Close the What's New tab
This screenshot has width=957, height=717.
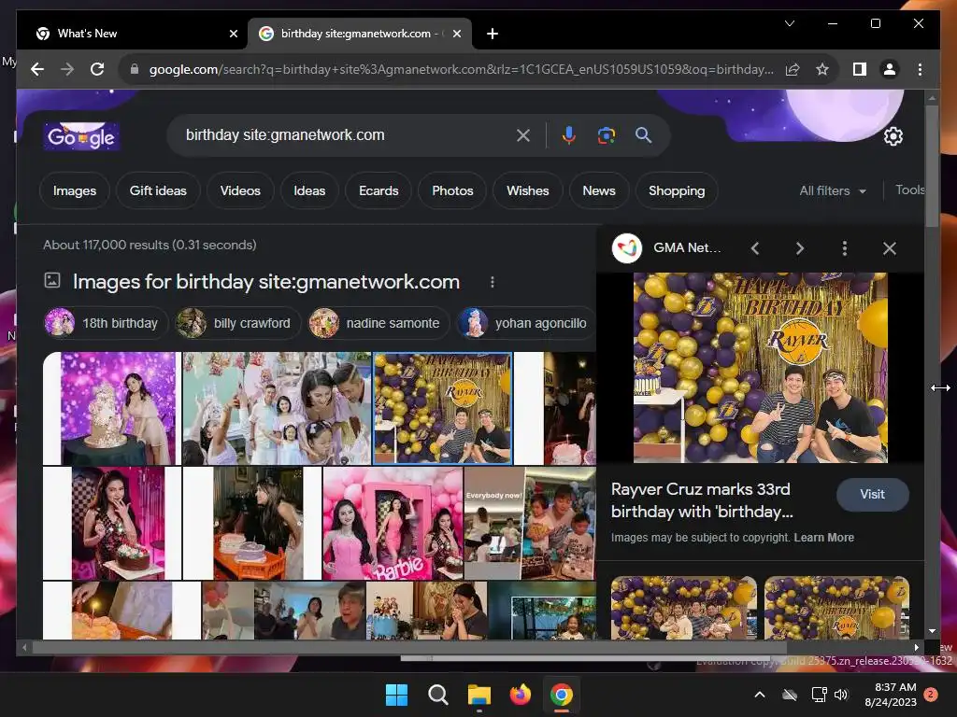pyautogui.click(x=233, y=34)
